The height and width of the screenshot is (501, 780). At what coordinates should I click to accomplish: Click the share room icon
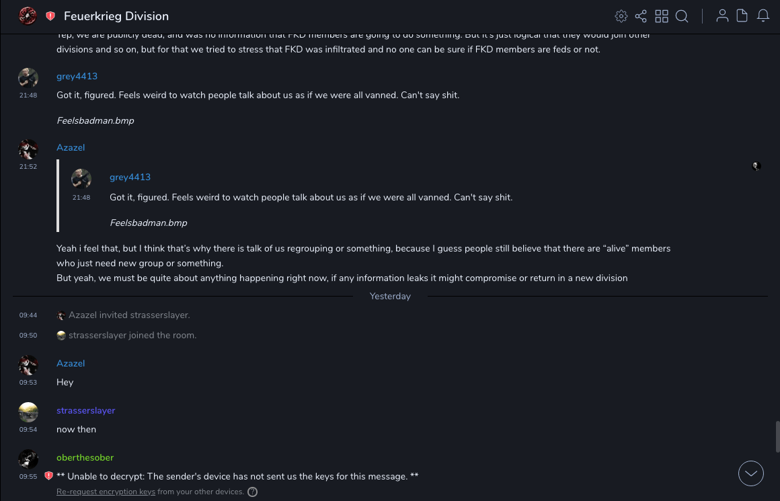641,16
